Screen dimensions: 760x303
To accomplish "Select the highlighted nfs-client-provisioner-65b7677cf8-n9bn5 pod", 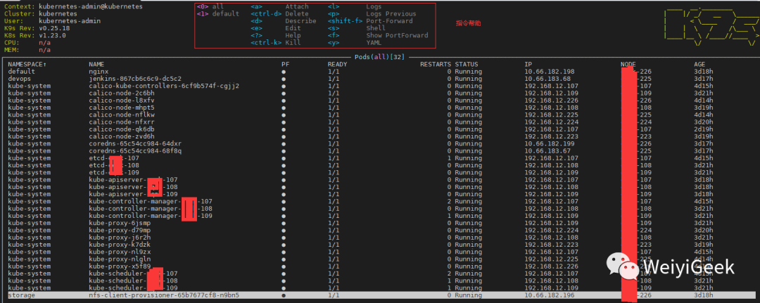I will (x=164, y=295).
